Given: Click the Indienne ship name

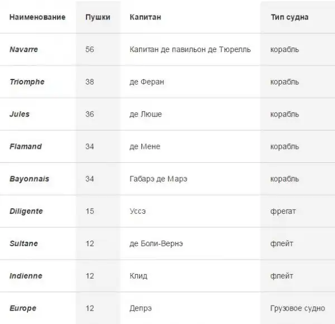Looking at the screenshot, I should [26, 276].
